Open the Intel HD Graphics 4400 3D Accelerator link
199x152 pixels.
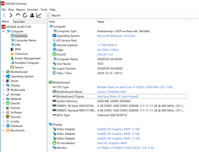[112, 143]
